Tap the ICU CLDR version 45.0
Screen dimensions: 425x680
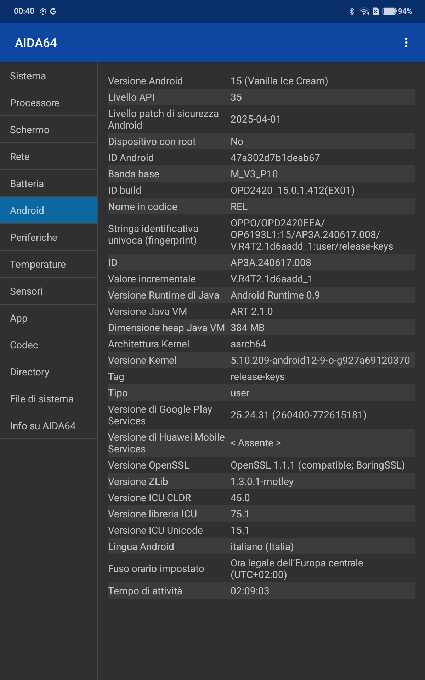tap(240, 498)
